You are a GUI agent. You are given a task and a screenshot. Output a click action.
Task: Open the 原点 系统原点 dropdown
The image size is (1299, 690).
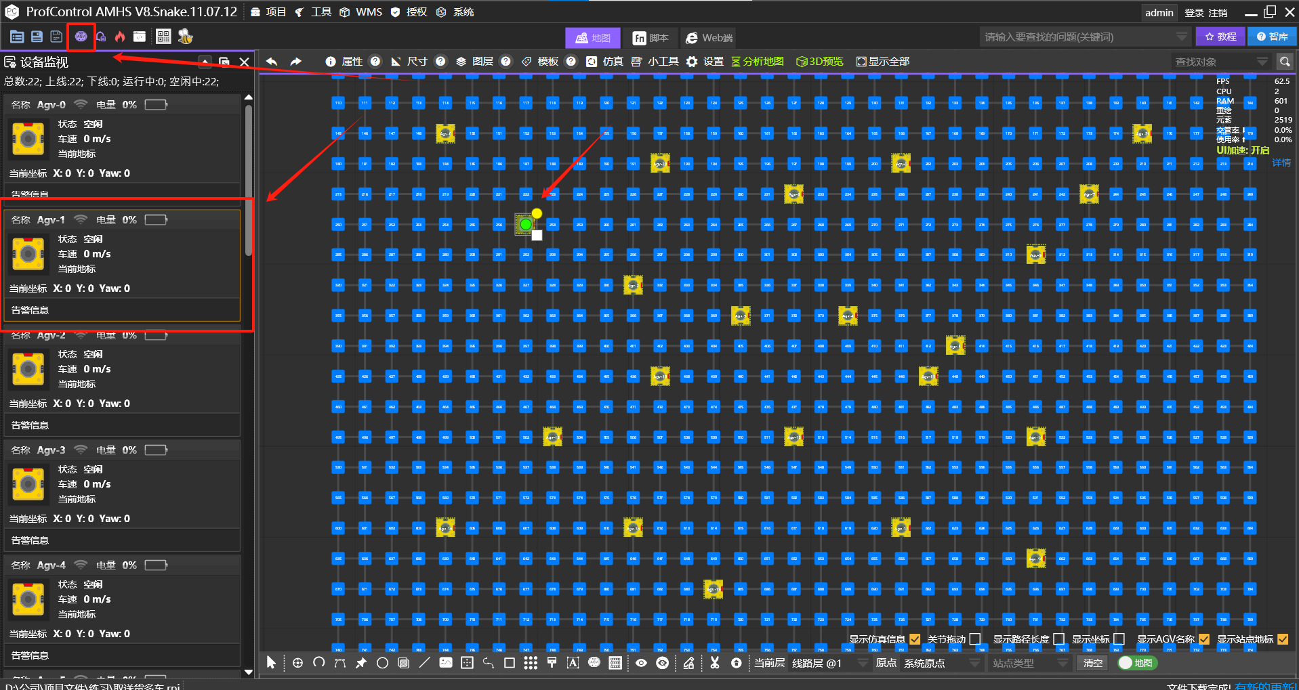pyautogui.click(x=942, y=663)
